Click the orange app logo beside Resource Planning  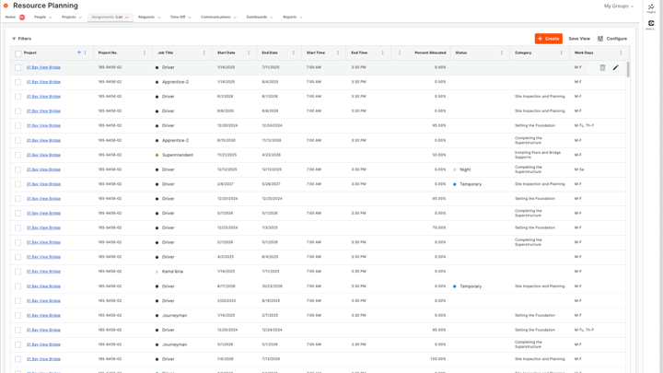(6, 6)
